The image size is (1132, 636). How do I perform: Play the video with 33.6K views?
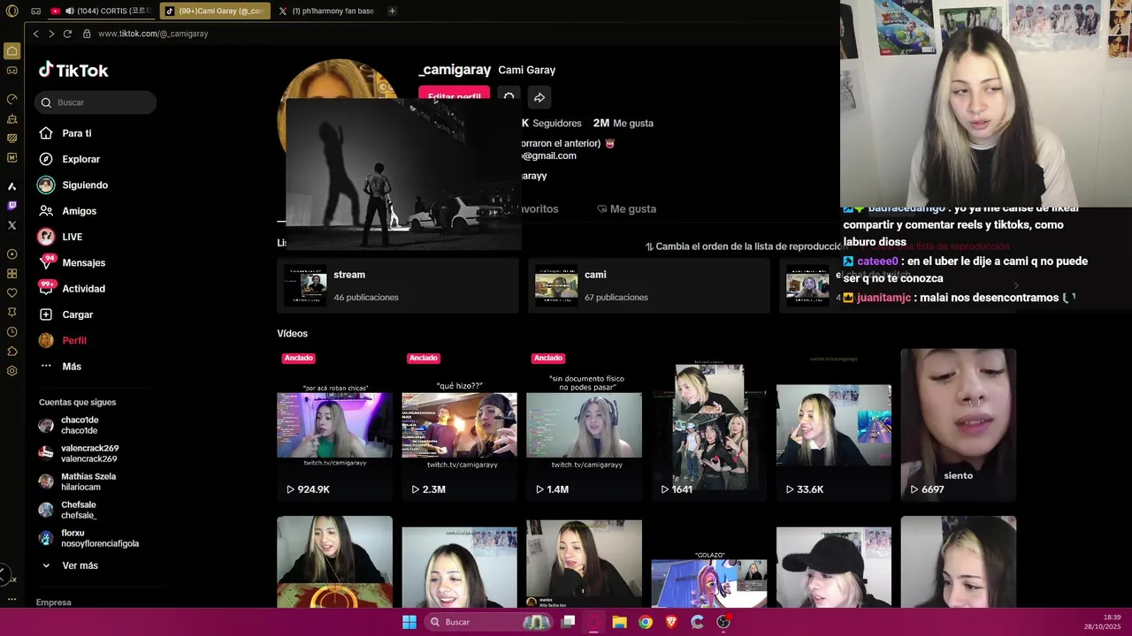(834, 425)
